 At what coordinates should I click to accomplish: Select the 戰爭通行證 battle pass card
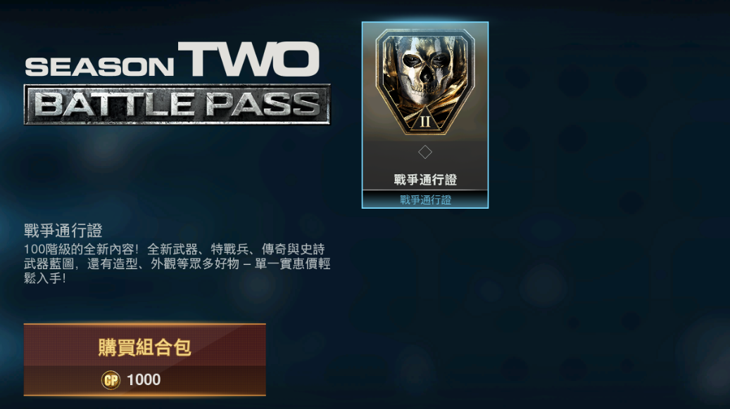(425, 115)
